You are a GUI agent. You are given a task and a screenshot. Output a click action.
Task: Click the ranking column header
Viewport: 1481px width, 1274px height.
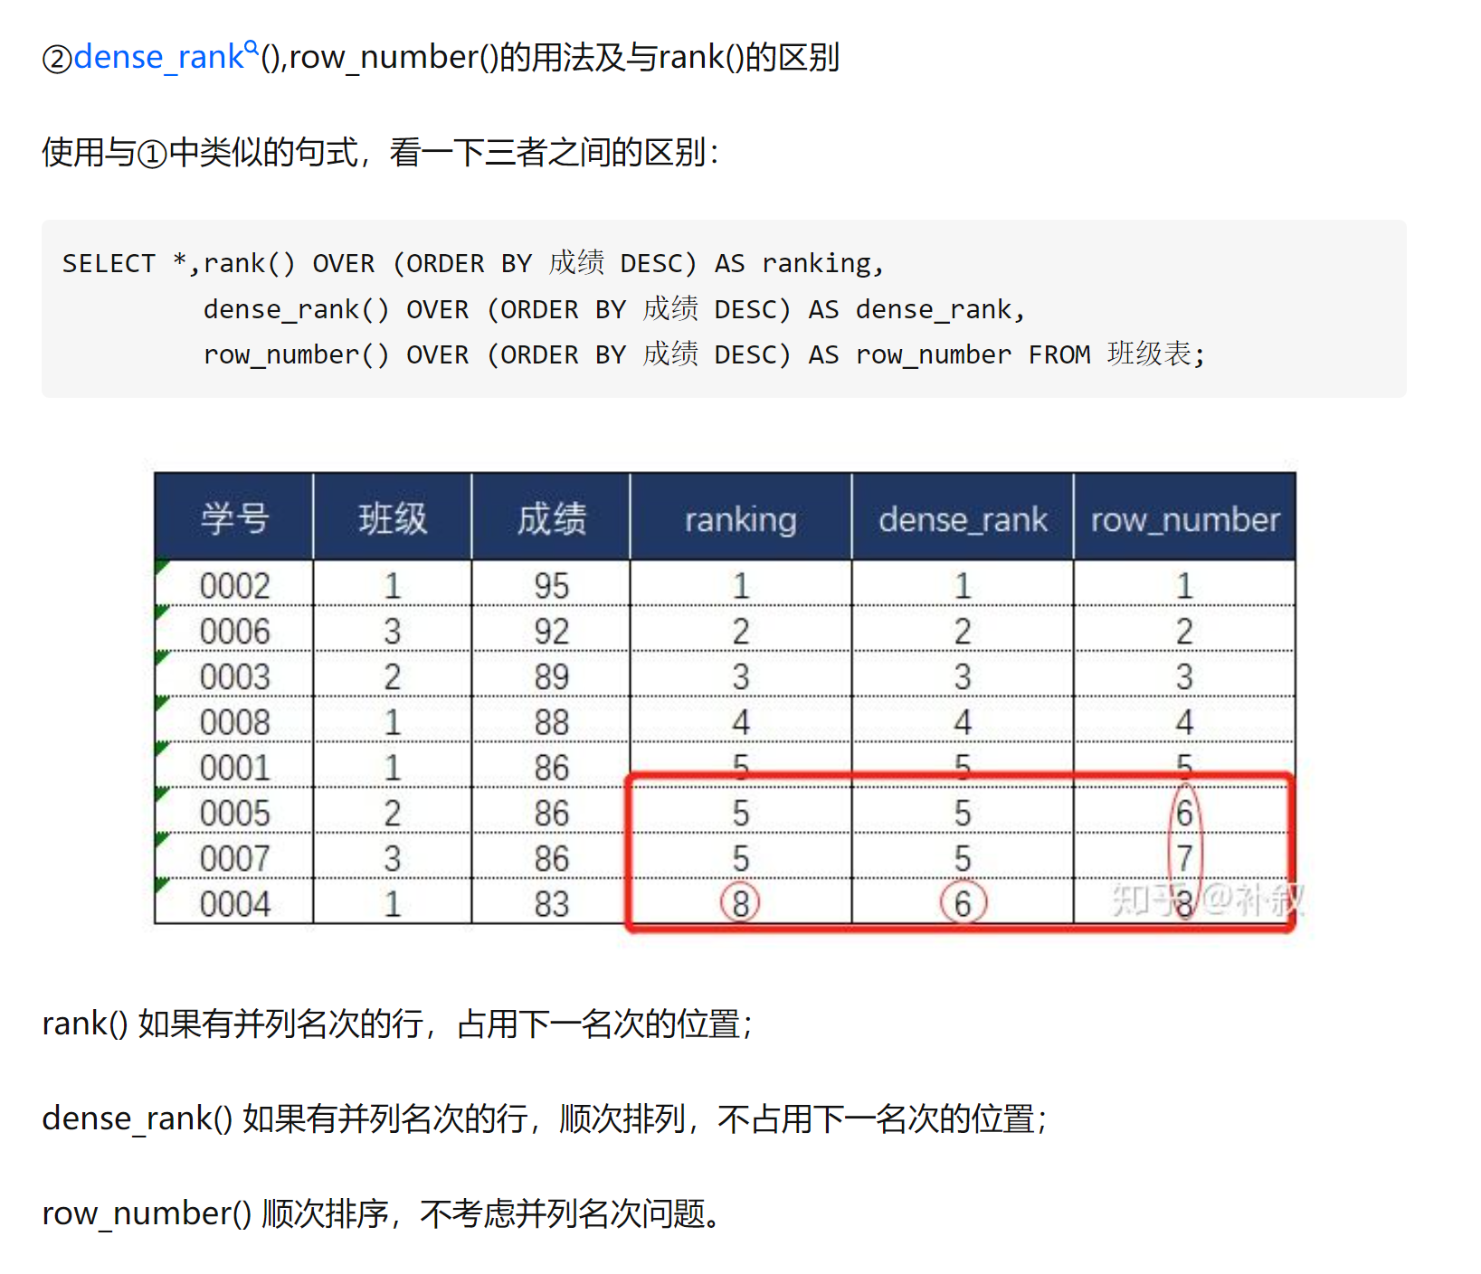(x=740, y=519)
